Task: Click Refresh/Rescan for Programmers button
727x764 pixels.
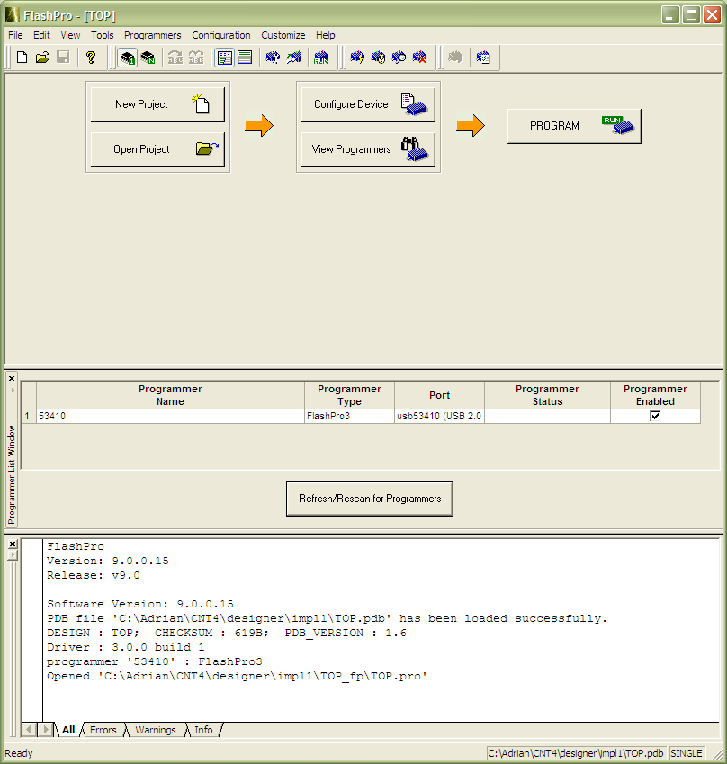Action: [x=369, y=499]
